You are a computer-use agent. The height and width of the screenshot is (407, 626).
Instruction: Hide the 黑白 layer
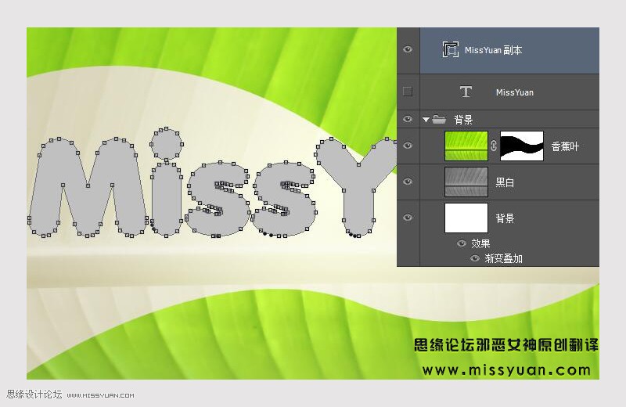point(408,182)
